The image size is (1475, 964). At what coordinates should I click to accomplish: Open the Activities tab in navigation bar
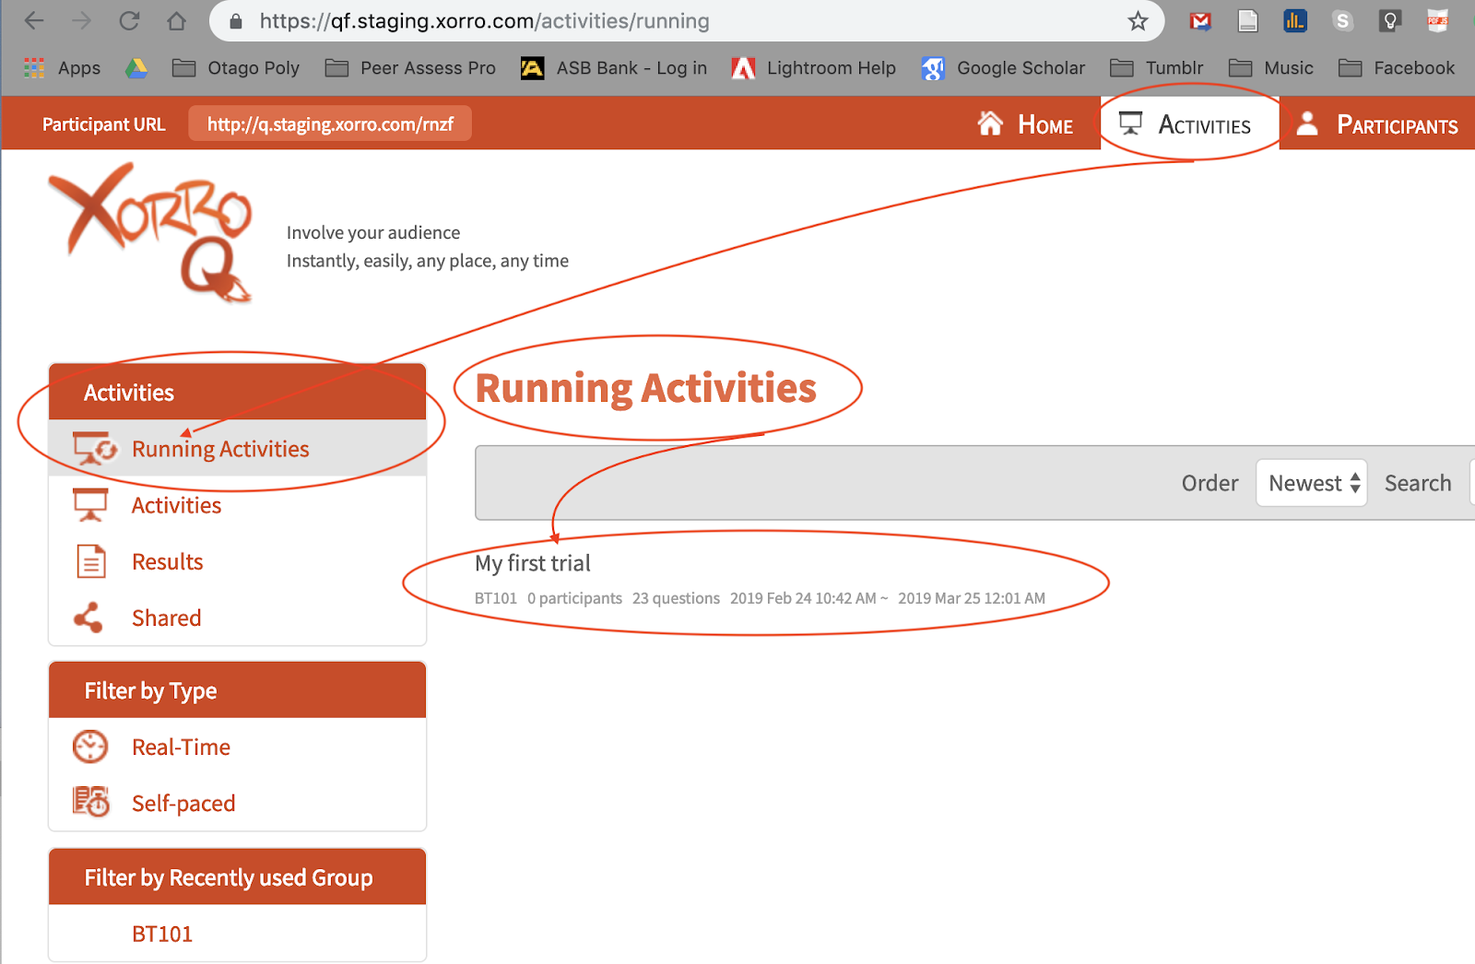1189,123
